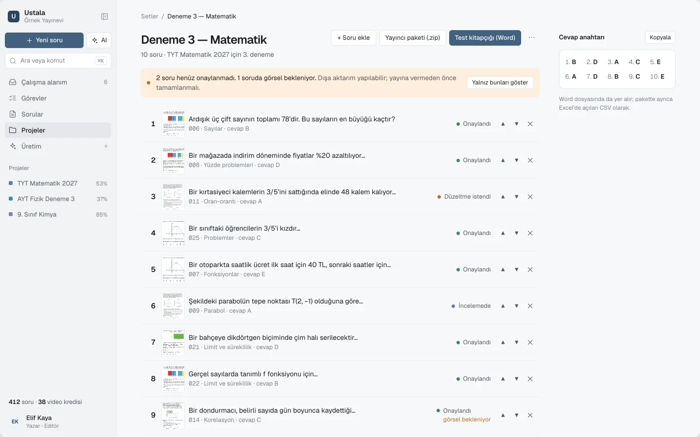
Task: Focus the Ara veya komut search field
Action: click(58, 61)
